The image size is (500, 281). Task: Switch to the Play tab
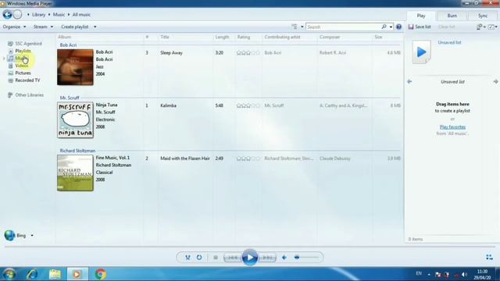421,16
